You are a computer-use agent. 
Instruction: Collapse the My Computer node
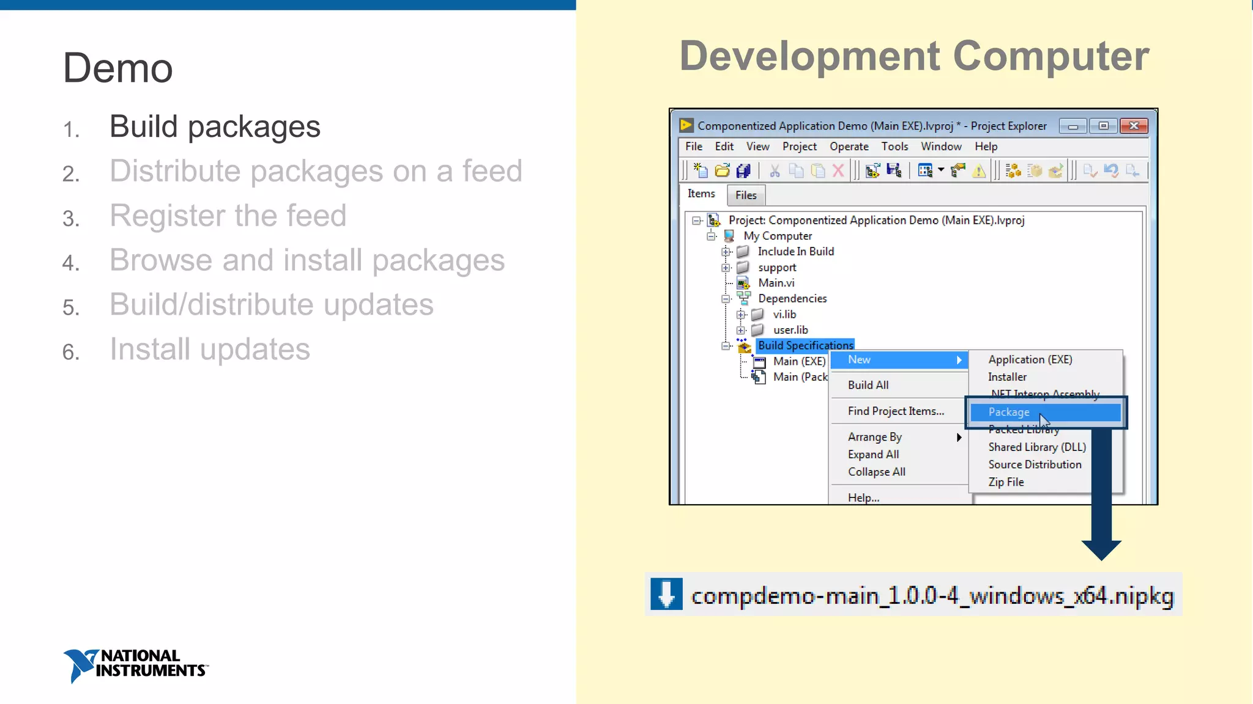click(711, 236)
